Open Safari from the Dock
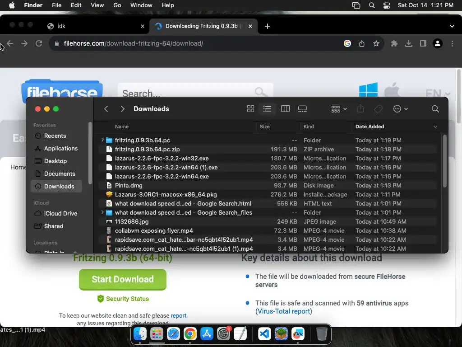462x347 pixels. 173,334
